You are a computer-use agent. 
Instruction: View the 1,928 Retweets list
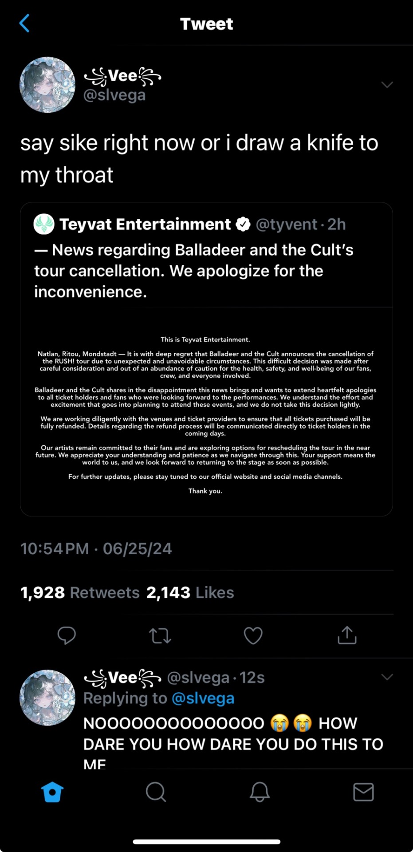pyautogui.click(x=80, y=592)
